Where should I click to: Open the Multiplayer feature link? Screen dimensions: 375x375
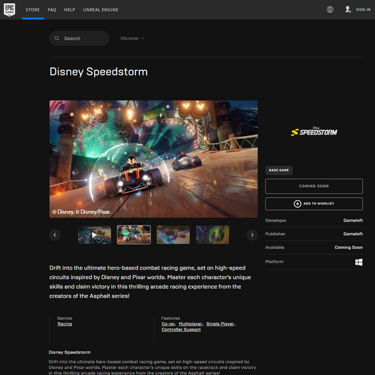[191, 324]
